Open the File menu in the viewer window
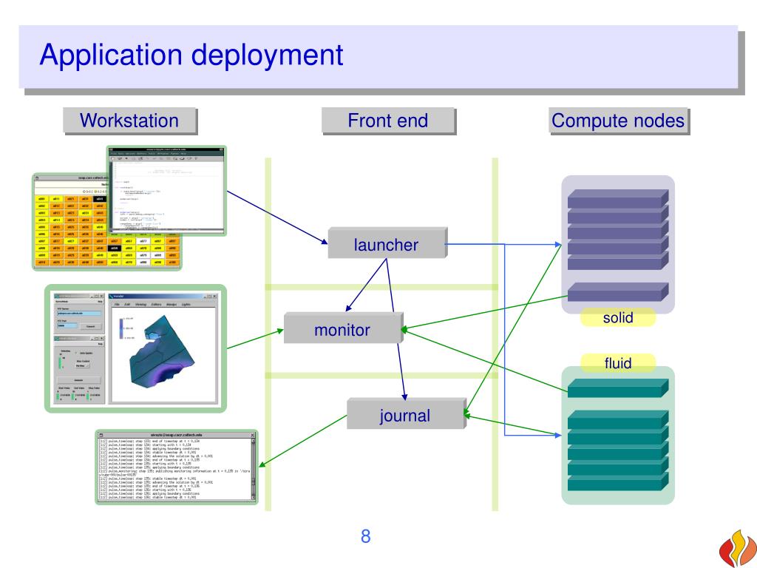Image resolution: width=757 pixels, height=568 pixels. pos(117,304)
